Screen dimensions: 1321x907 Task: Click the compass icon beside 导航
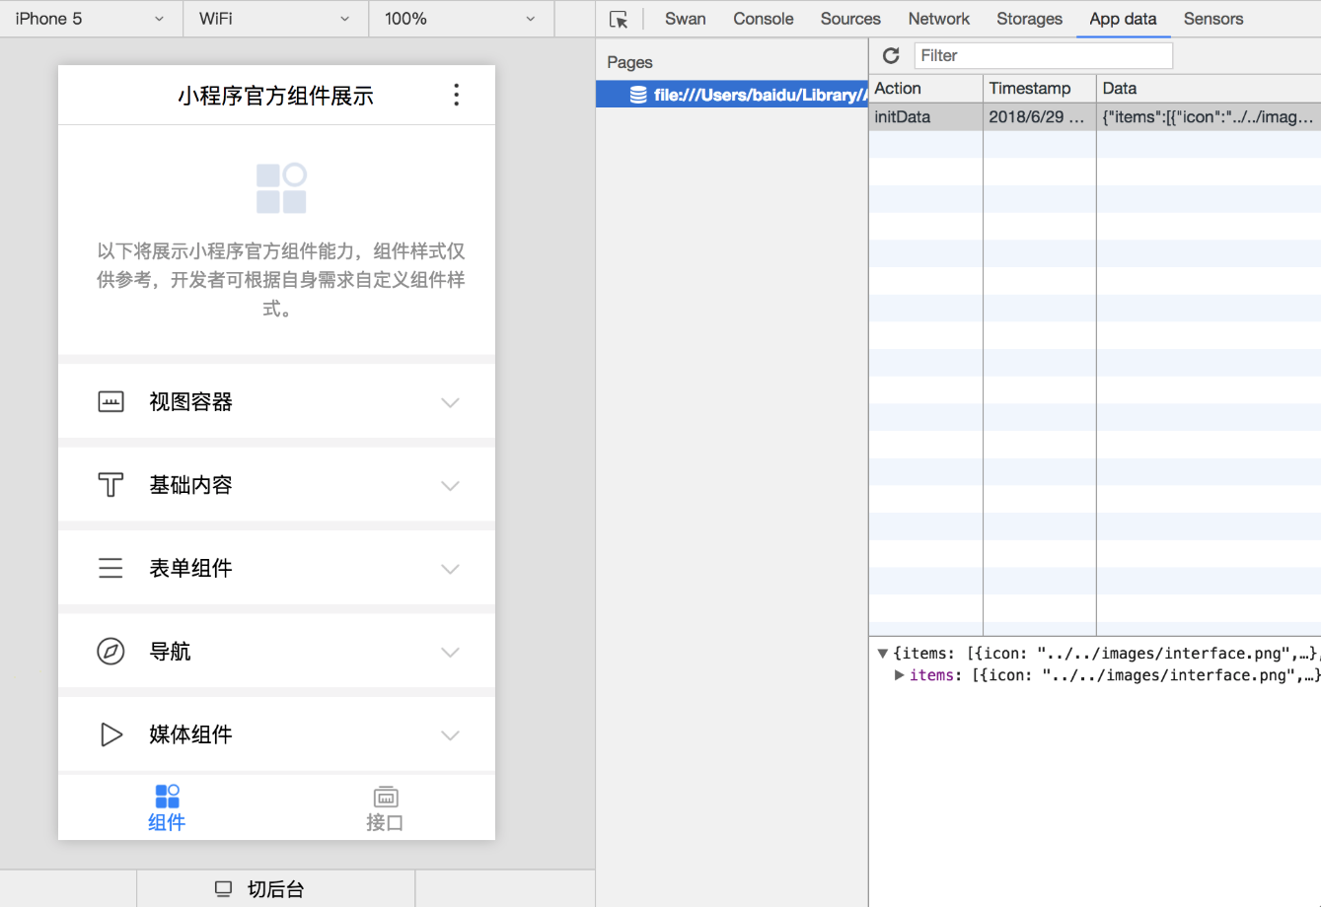point(110,652)
